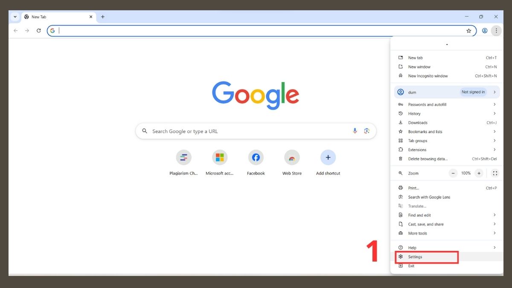The width and height of the screenshot is (512, 288).
Task: Increase zoom with plus button
Action: tap(479, 173)
